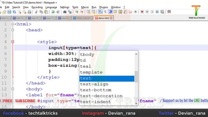Click the Close All toolbar icon
Screen dimensions: 208x117
click(x=24, y=12)
